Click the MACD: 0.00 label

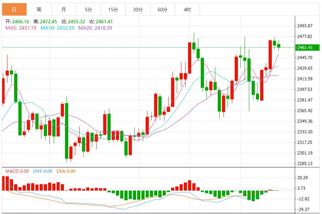coord(17,171)
